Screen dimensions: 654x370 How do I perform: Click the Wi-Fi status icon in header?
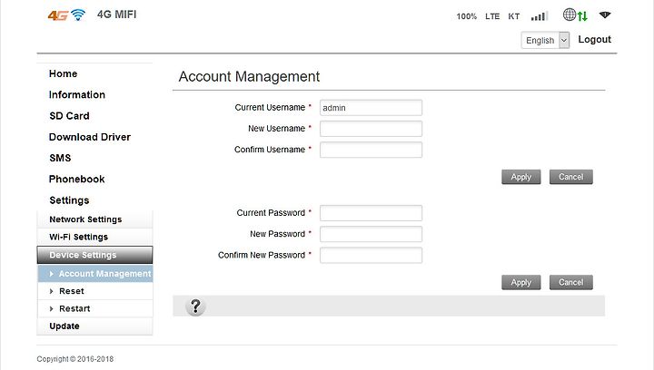[605, 15]
